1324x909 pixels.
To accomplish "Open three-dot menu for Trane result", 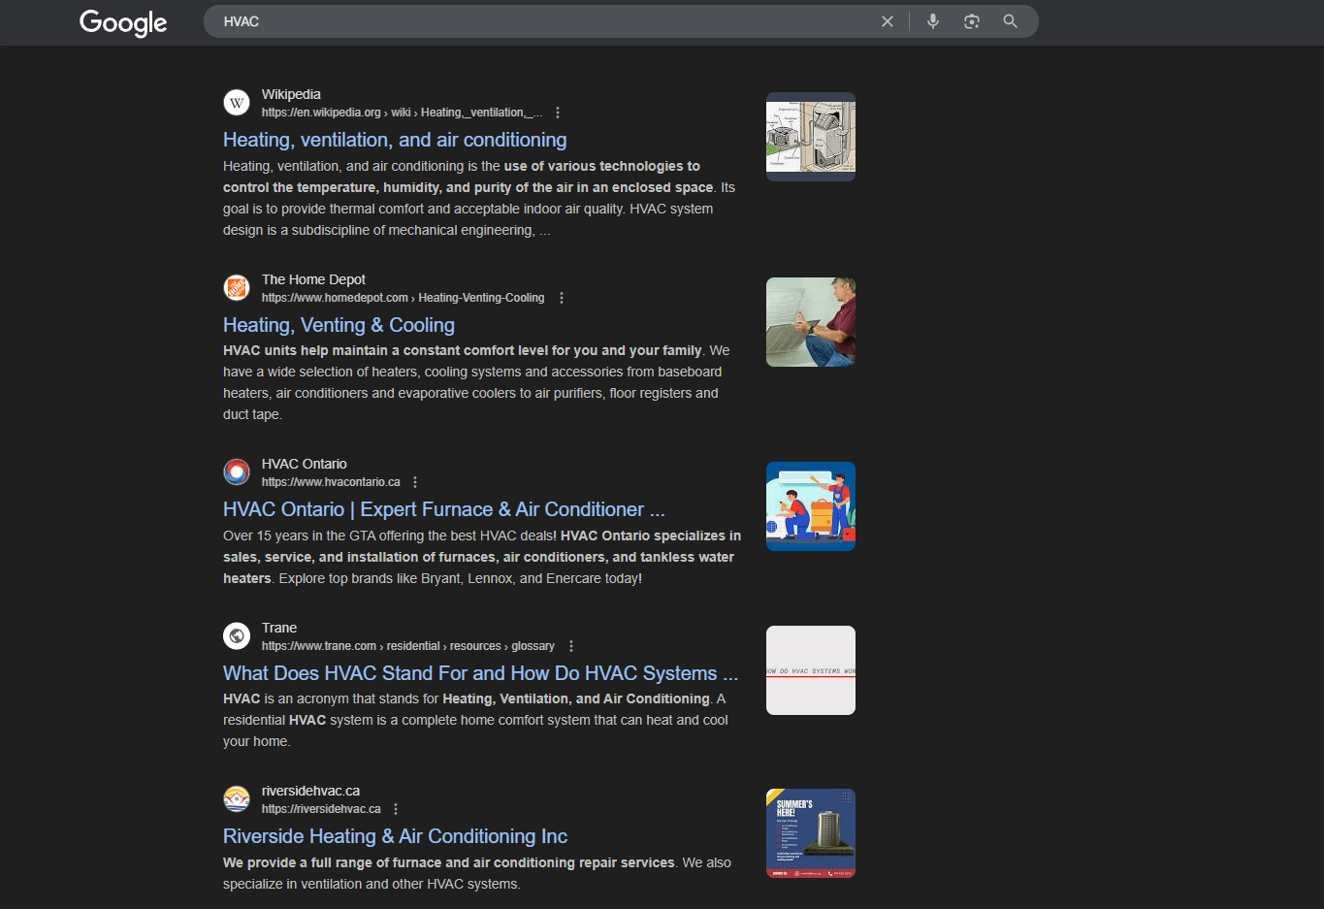I will pos(571,646).
